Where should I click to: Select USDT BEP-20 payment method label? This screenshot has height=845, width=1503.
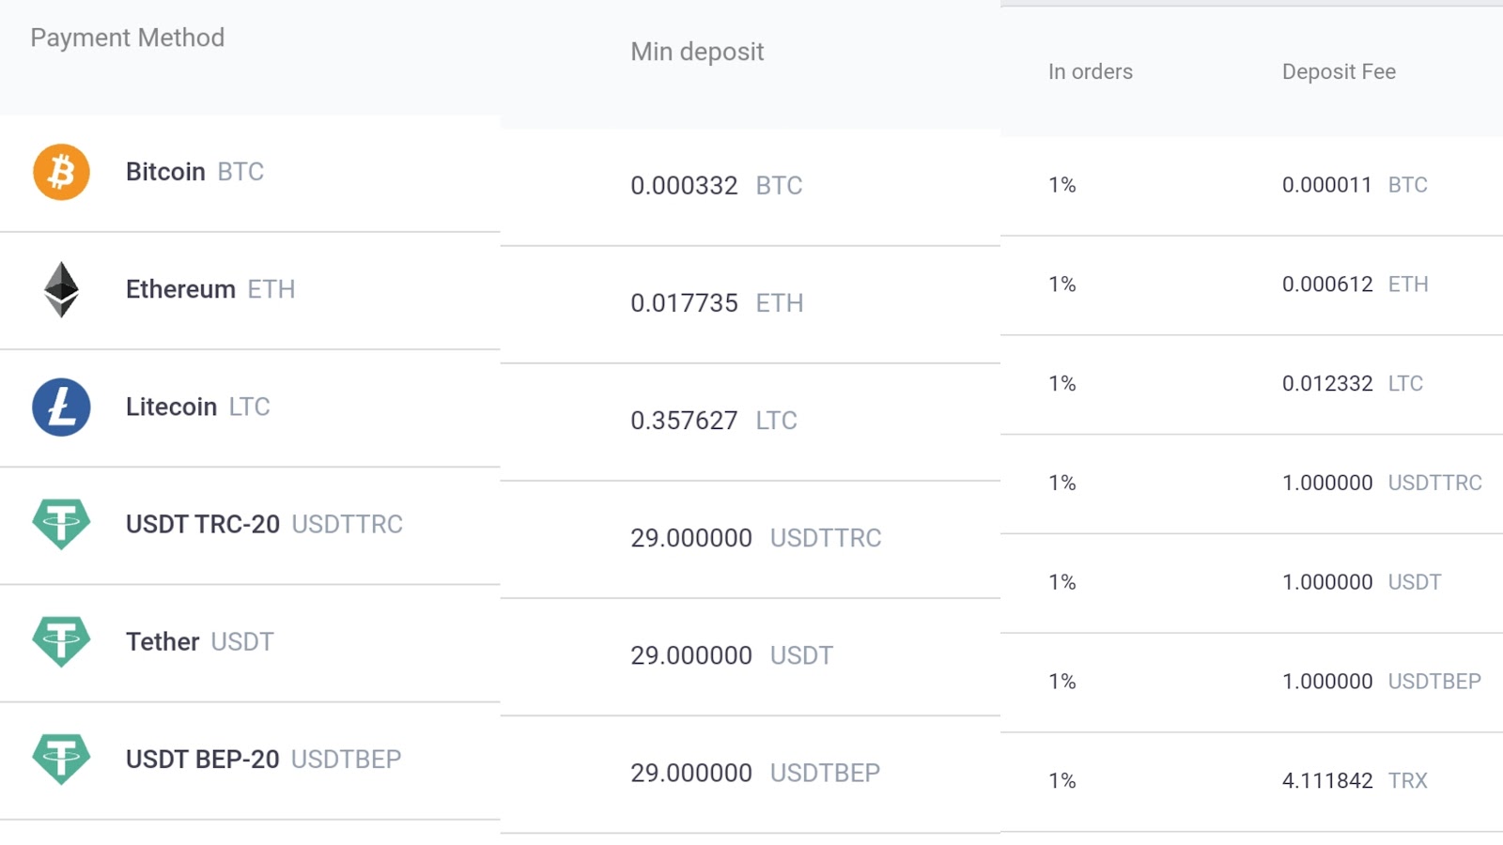click(x=263, y=759)
